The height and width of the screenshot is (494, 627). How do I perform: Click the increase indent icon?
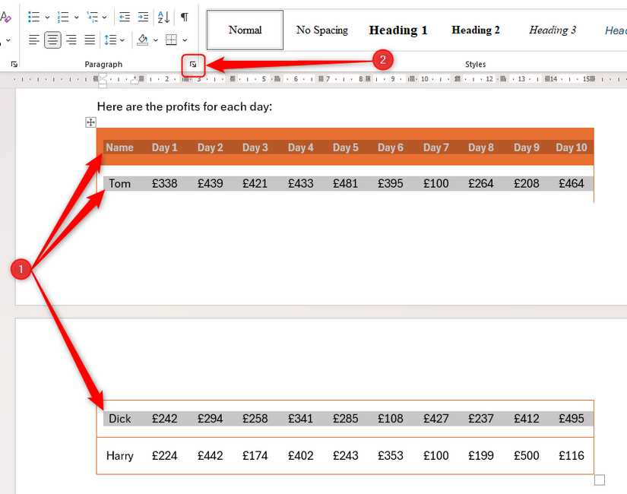142,16
